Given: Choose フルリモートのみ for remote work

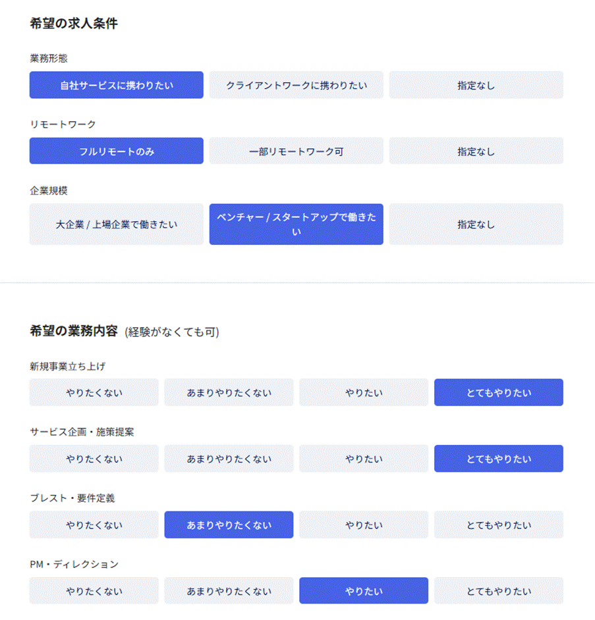Looking at the screenshot, I should [116, 151].
